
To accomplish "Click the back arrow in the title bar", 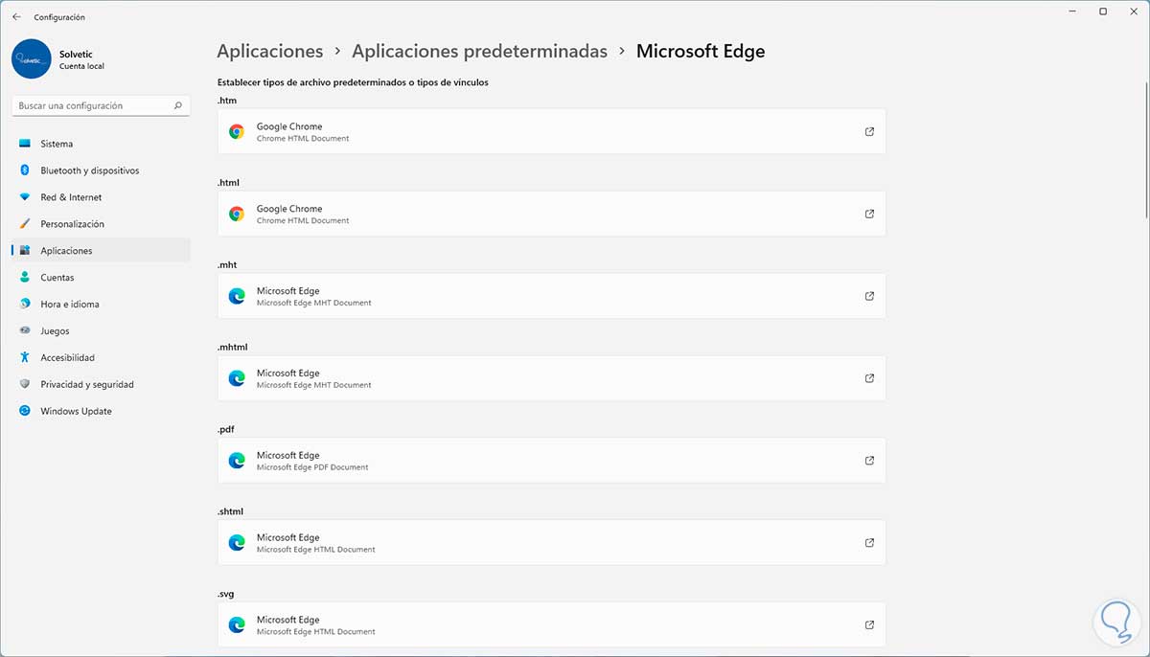I will click(x=16, y=17).
